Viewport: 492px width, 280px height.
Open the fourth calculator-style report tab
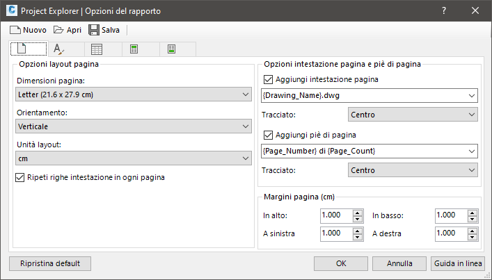click(x=134, y=49)
